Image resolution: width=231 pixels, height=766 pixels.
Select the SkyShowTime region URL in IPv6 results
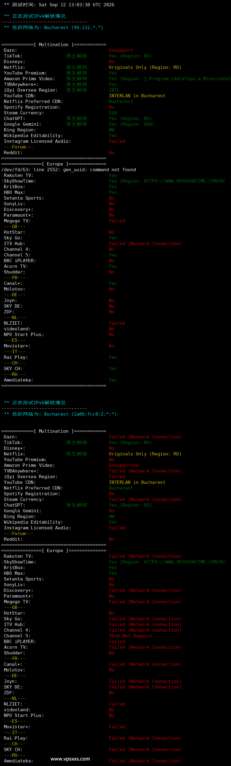click(184, 562)
